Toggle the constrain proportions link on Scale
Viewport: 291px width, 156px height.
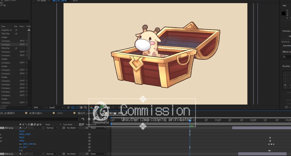point(20,144)
